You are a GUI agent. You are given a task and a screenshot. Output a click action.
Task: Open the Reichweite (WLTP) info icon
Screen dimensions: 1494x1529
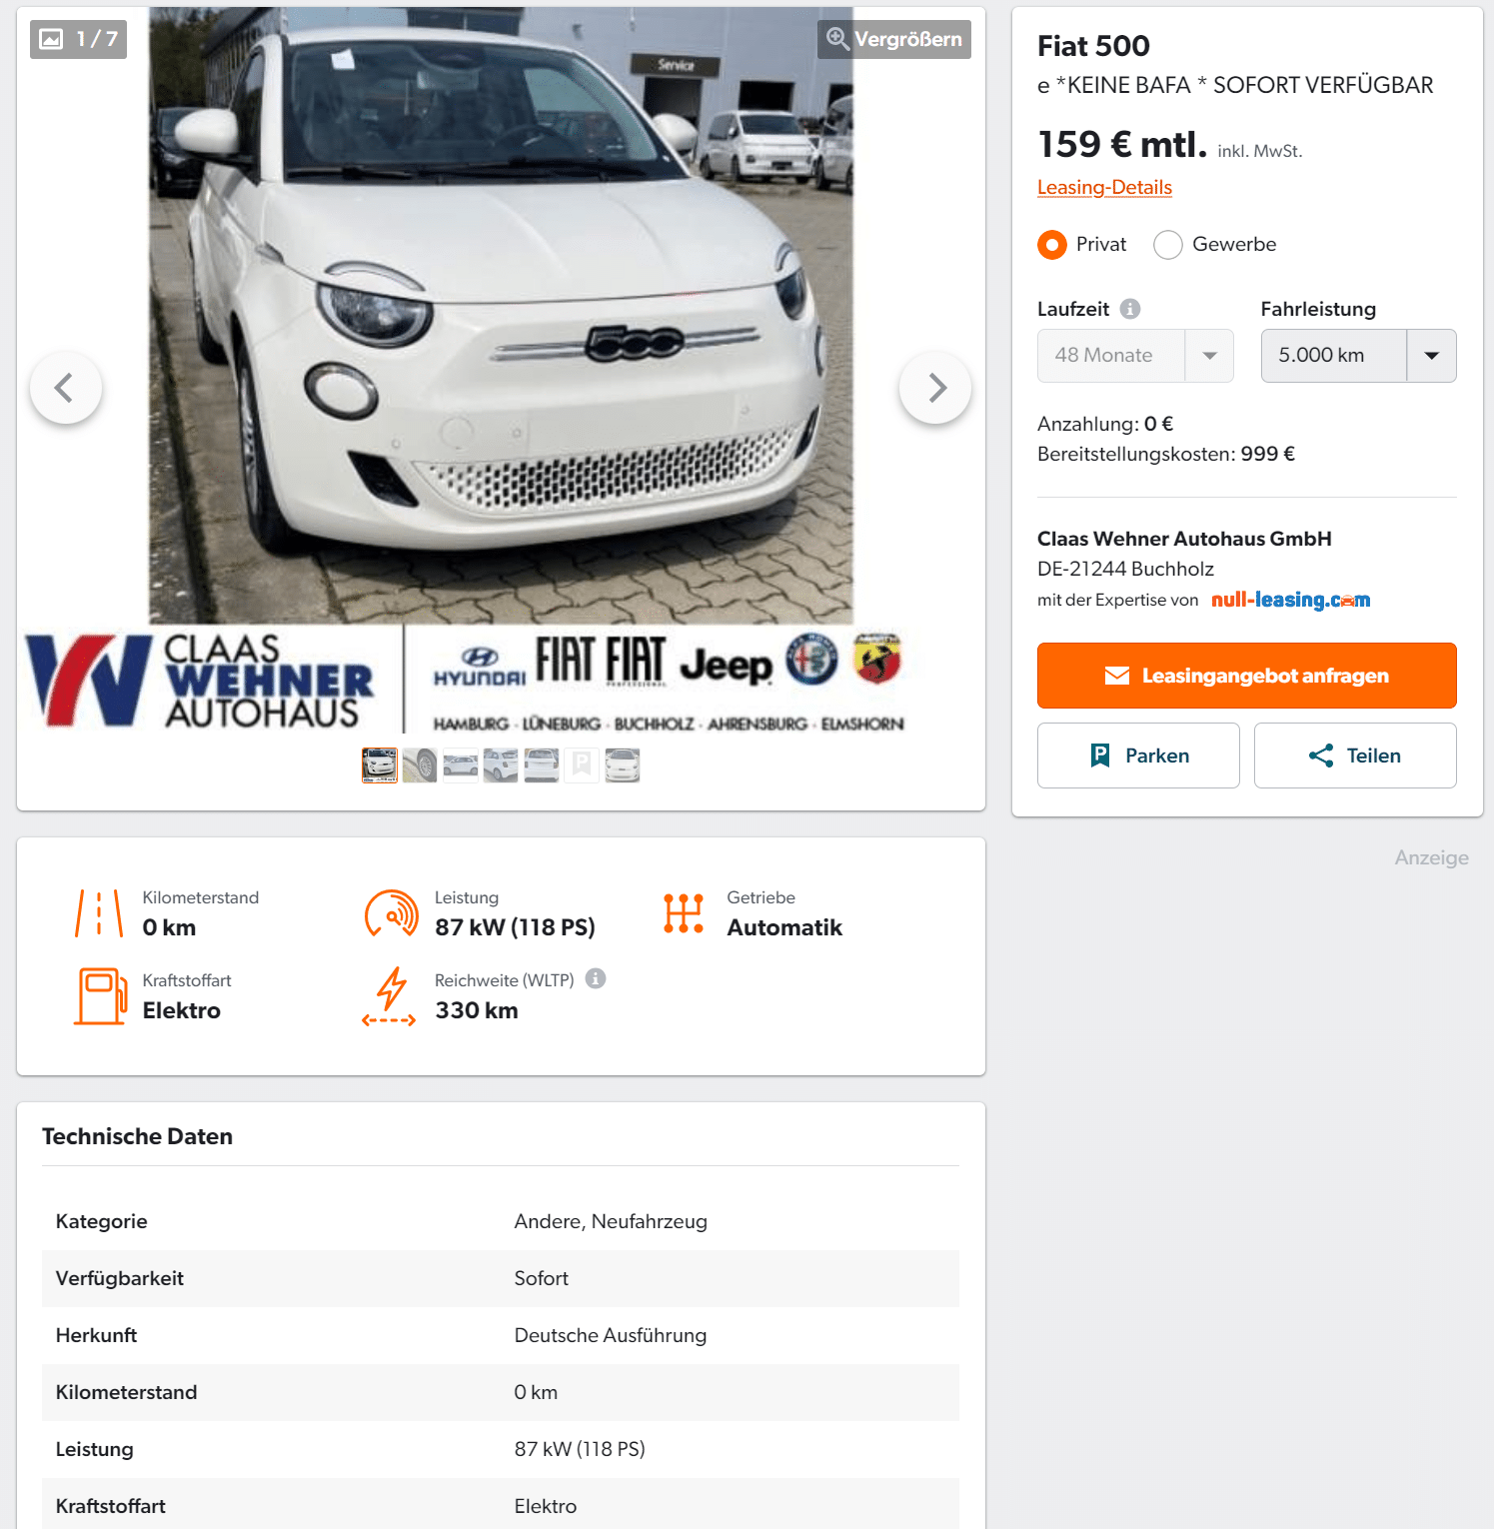[596, 979]
